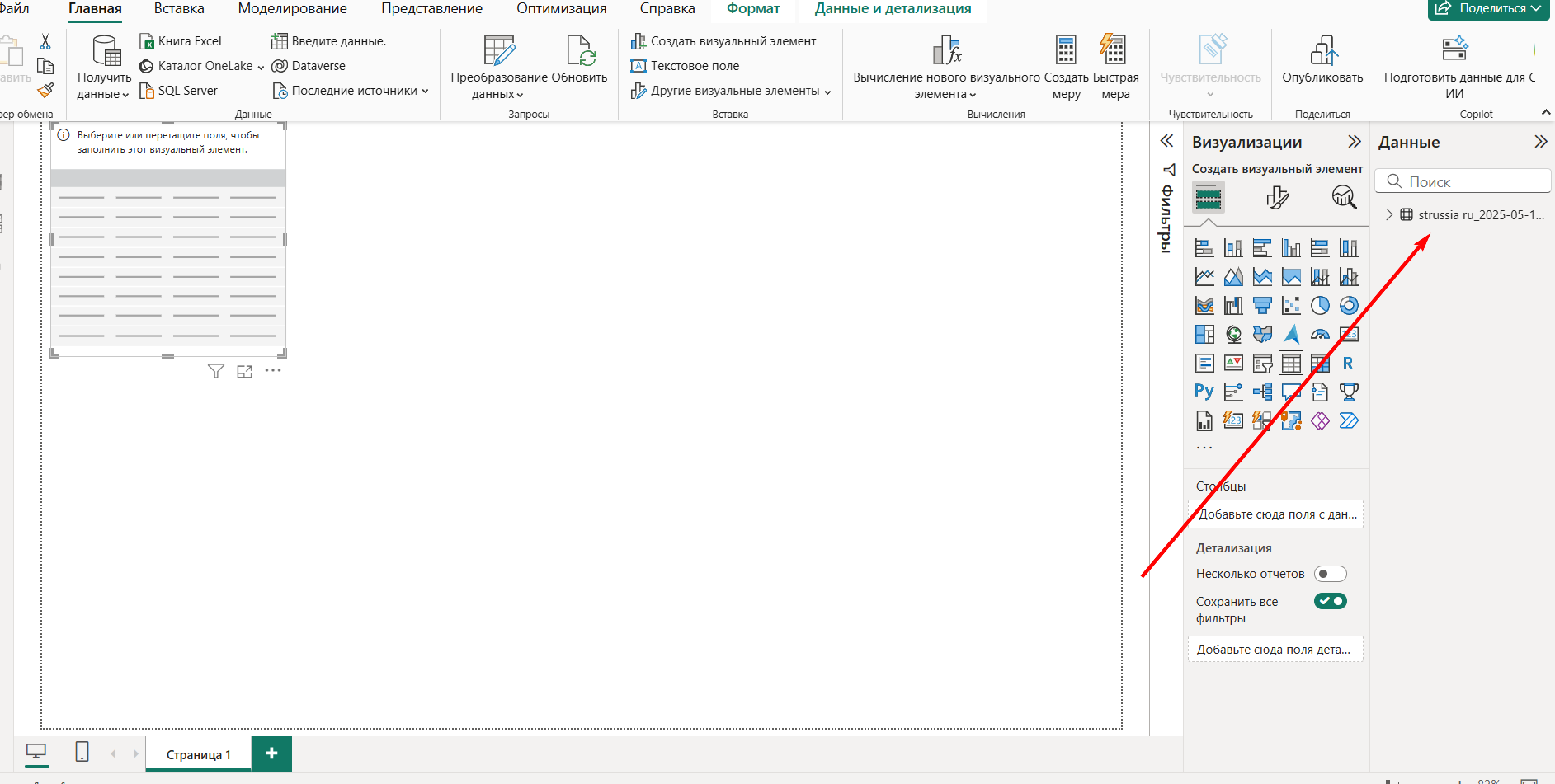The image size is (1555, 784).
Task: Select the gauge visualization
Action: click(1320, 334)
